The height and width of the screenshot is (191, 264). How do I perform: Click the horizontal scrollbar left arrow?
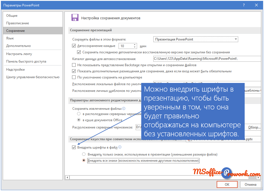point(67,177)
